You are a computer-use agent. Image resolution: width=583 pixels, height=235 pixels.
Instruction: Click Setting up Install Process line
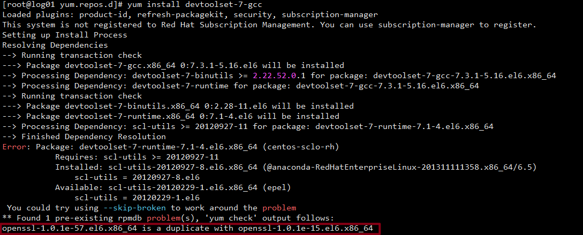[65, 35]
